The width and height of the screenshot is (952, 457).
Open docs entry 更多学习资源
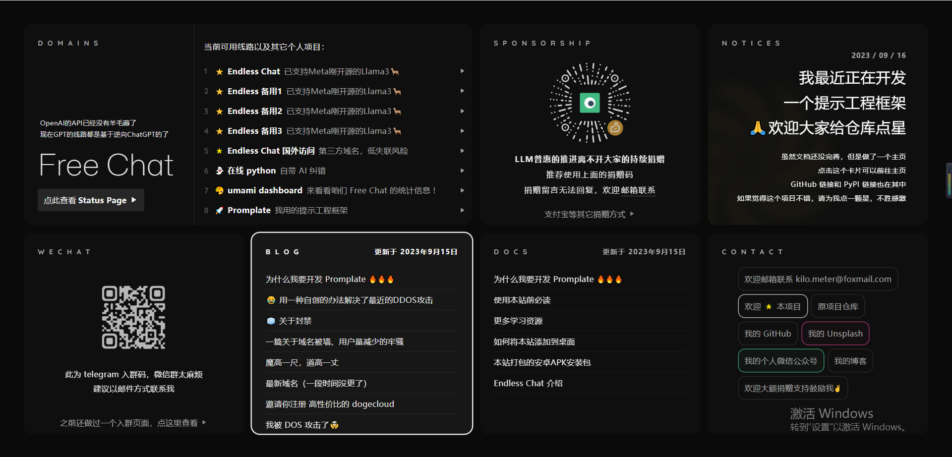pos(518,321)
